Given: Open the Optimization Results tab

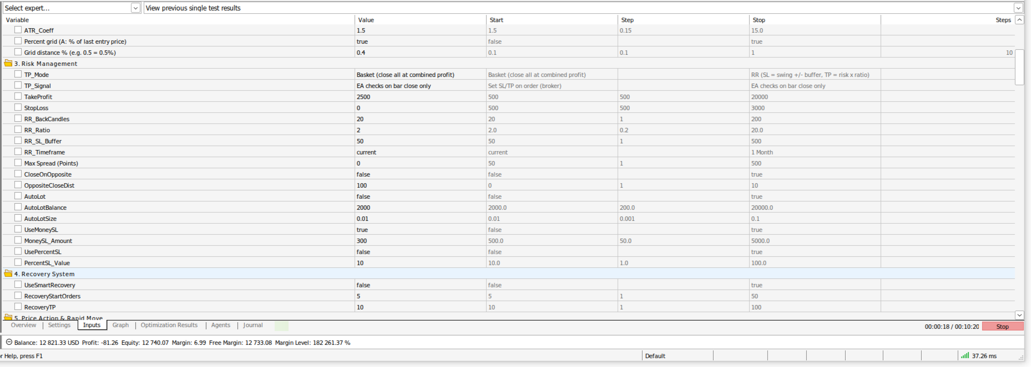Looking at the screenshot, I should tap(169, 325).
